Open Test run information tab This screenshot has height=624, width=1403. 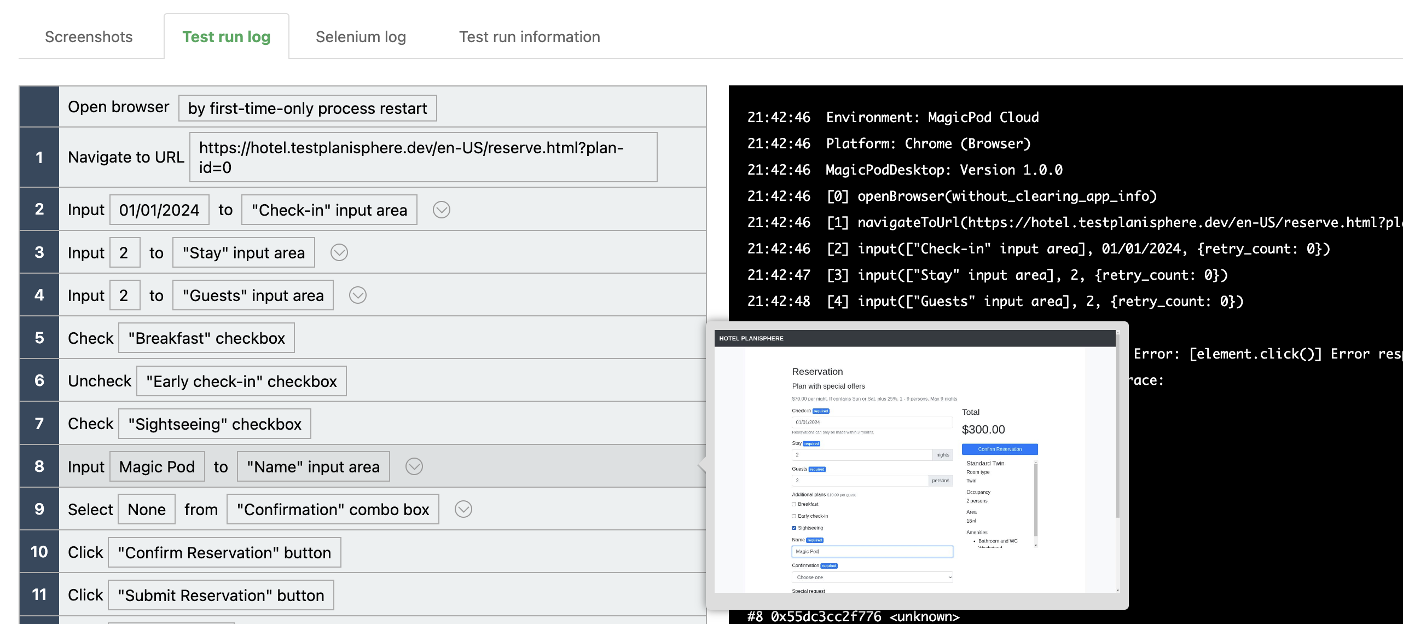(529, 37)
